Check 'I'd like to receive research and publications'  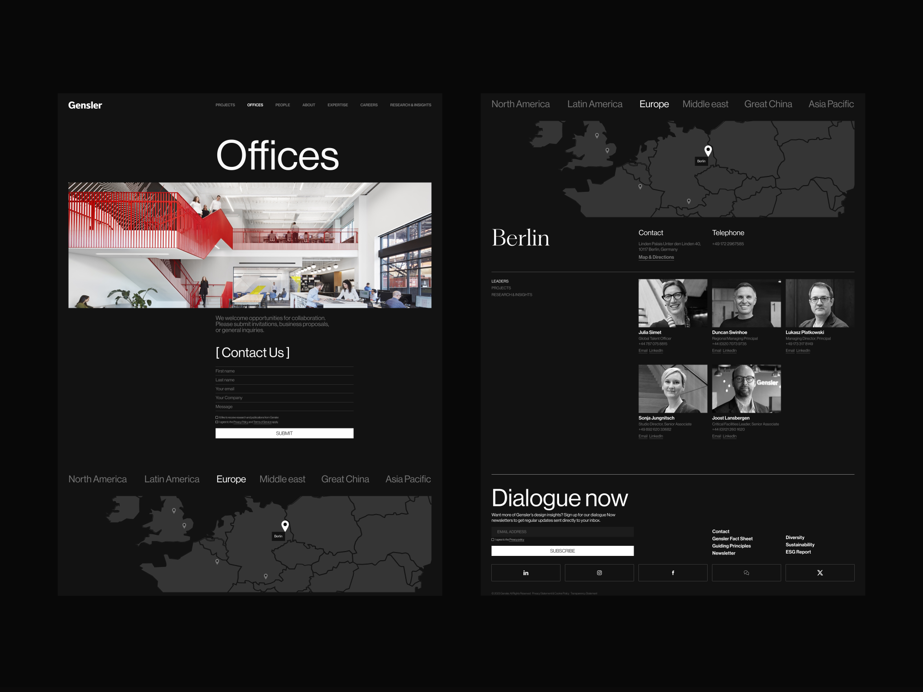pos(217,417)
